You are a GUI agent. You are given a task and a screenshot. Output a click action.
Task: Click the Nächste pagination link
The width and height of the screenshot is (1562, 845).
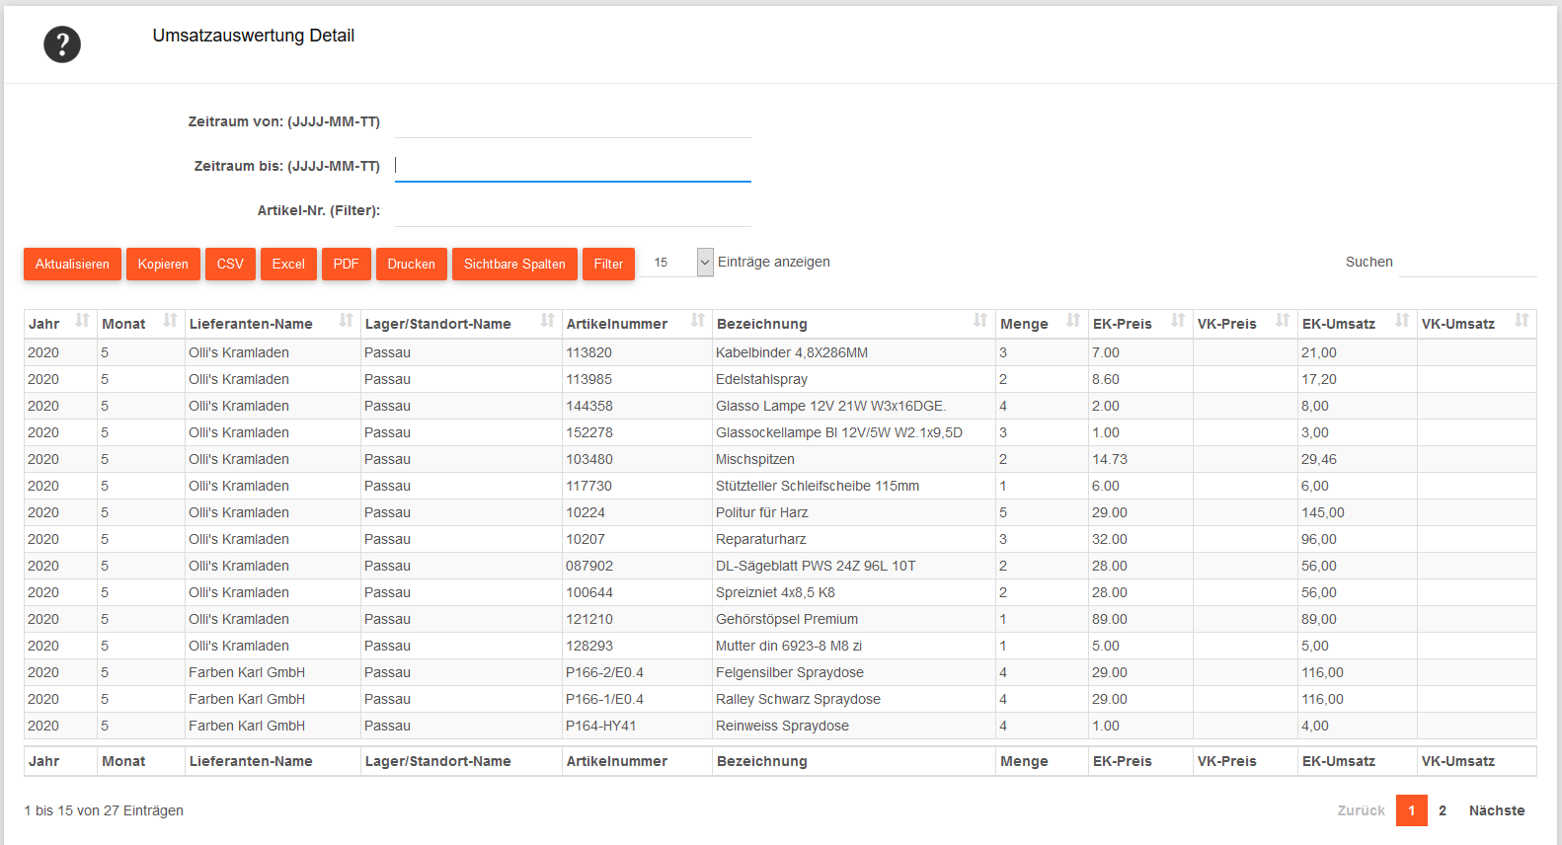tap(1496, 810)
